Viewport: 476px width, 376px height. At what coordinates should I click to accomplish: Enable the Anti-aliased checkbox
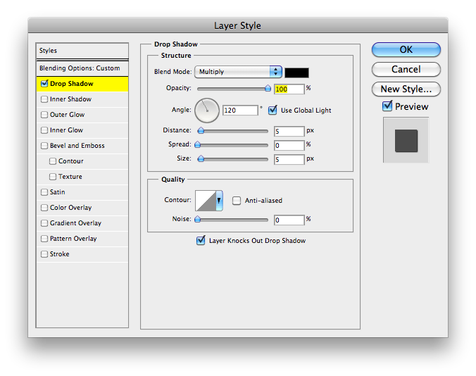click(237, 201)
